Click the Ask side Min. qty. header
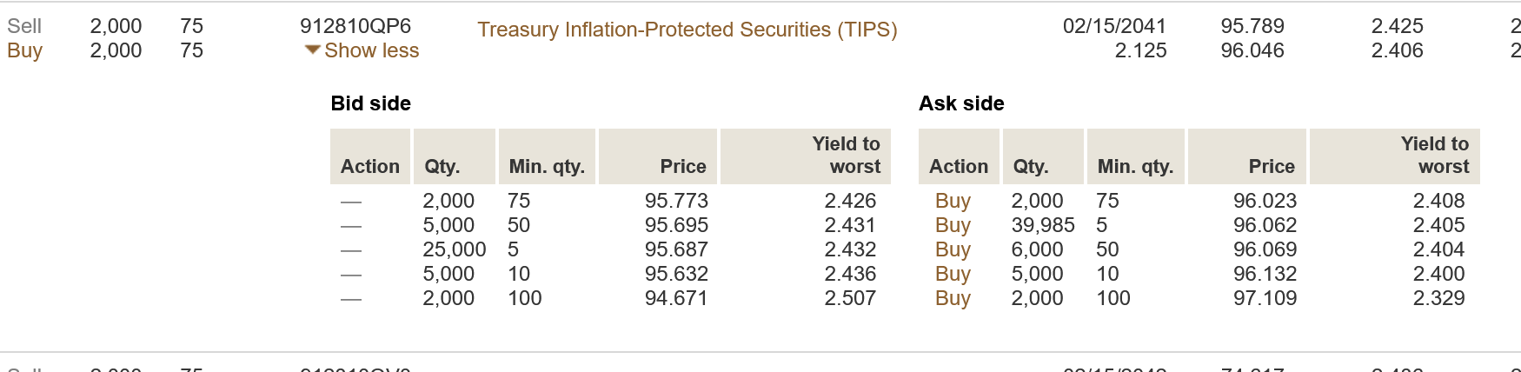The image size is (1521, 372). click(x=1135, y=166)
